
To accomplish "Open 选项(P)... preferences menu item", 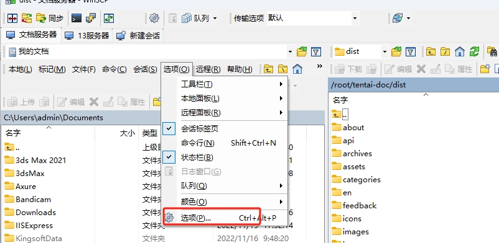I will pos(225,218).
